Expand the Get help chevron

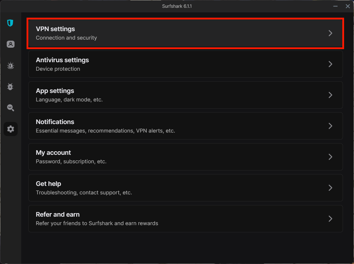pyautogui.click(x=330, y=188)
